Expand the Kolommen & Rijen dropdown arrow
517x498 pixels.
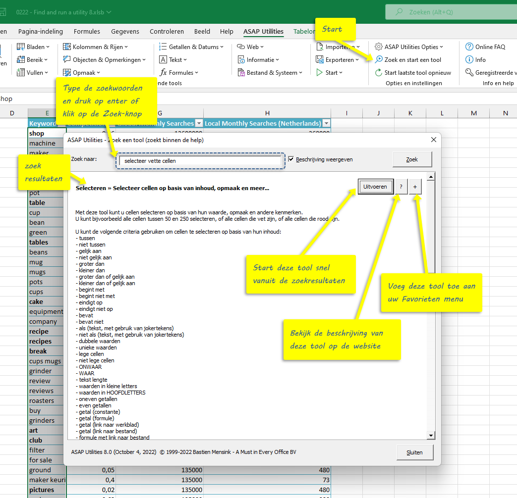click(126, 47)
